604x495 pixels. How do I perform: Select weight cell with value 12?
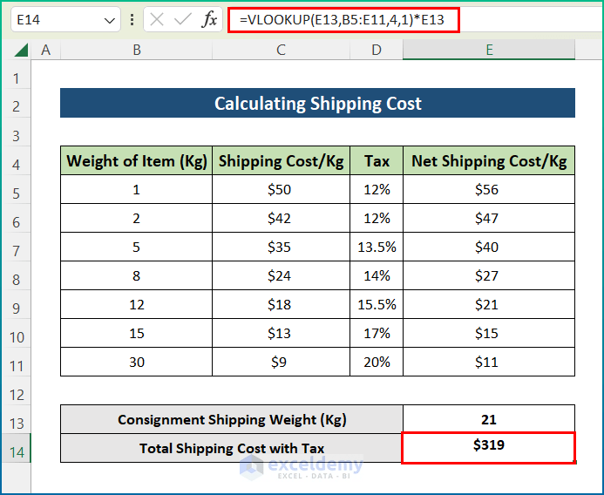[x=136, y=304]
